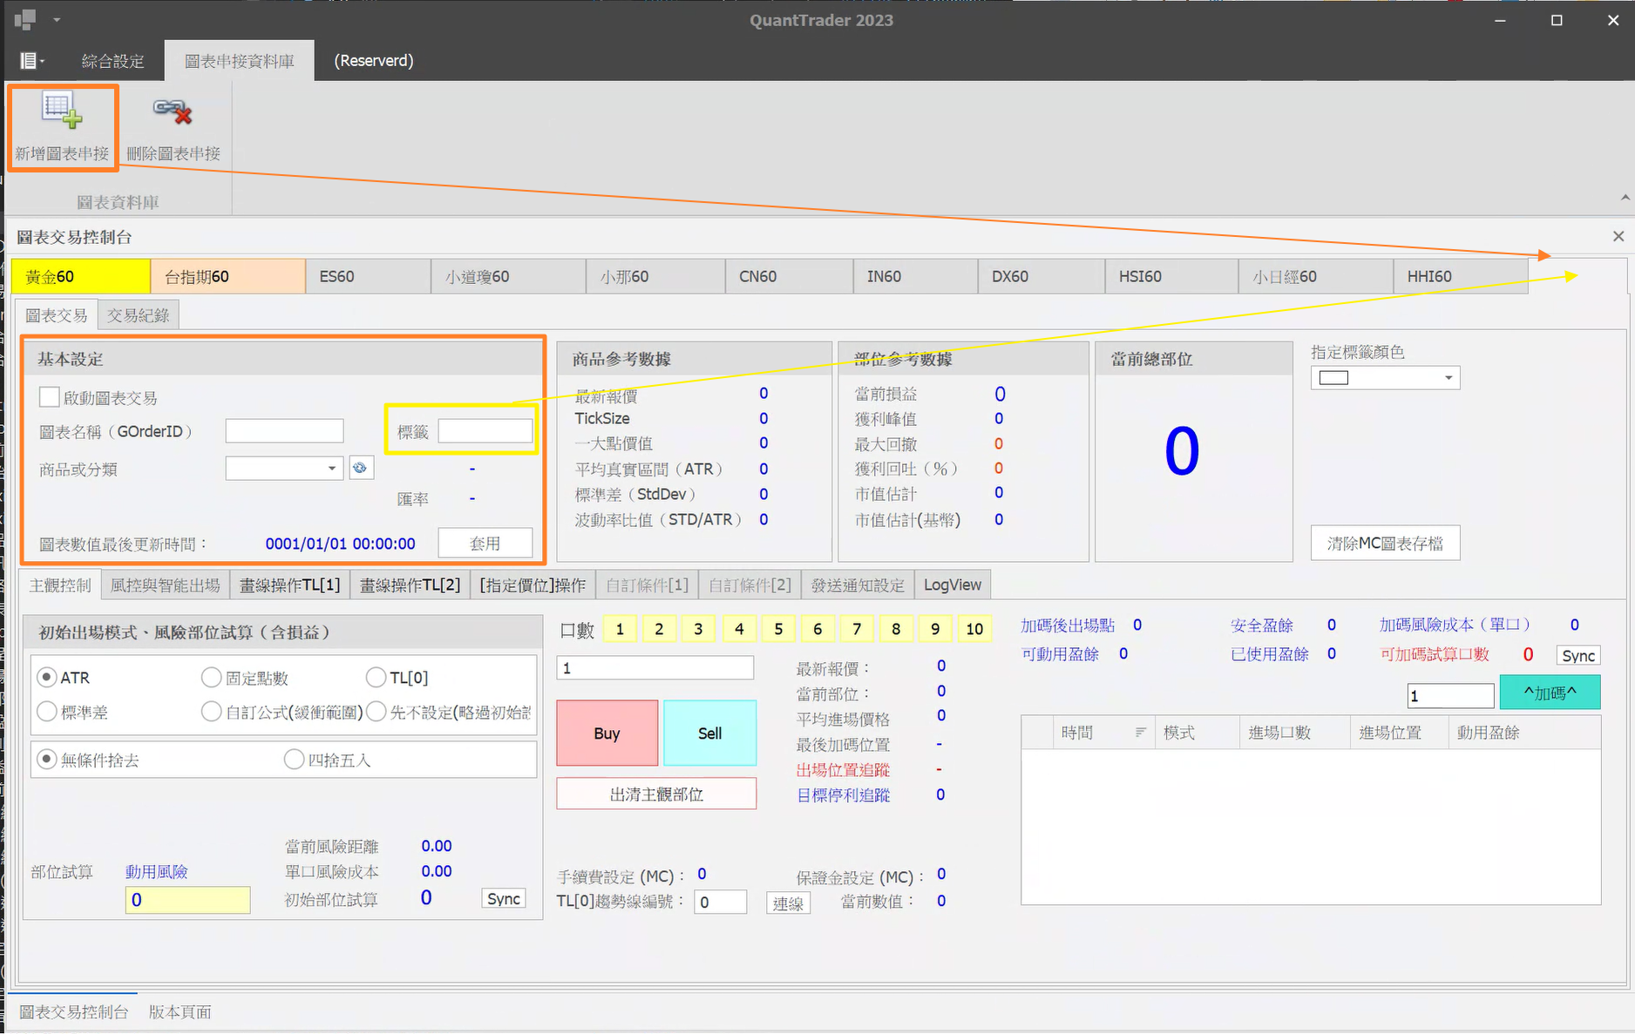Switch to 綜合設定 ribbon tab
The image size is (1635, 1034).
pos(112,61)
